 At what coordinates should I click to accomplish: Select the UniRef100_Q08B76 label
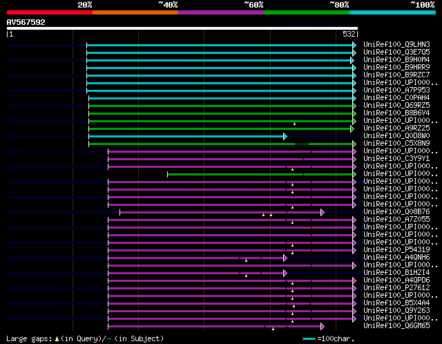(x=396, y=212)
